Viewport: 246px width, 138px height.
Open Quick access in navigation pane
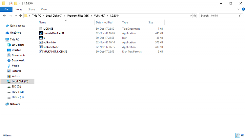[17, 25]
